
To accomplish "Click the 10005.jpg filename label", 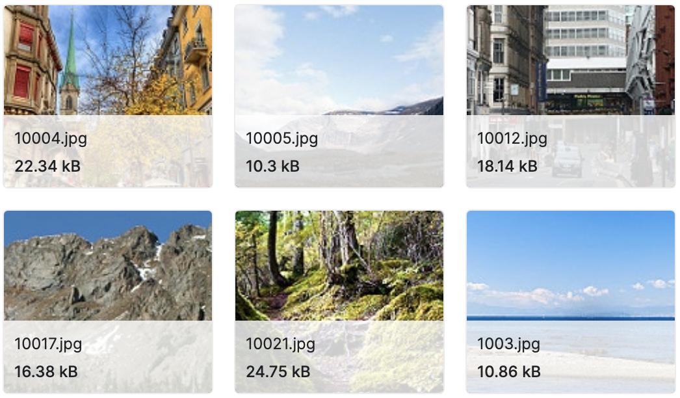I will coord(282,139).
